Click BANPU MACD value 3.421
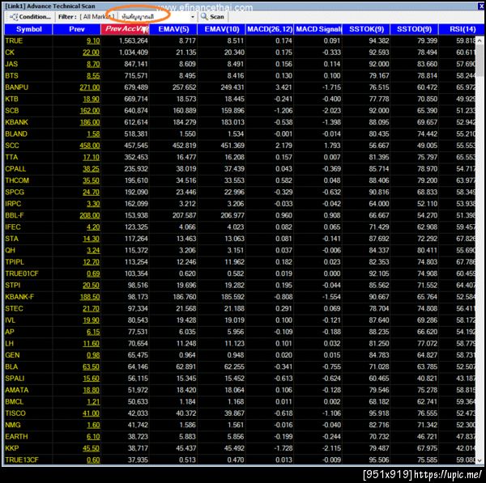This screenshot has width=486, height=483. [x=283, y=87]
